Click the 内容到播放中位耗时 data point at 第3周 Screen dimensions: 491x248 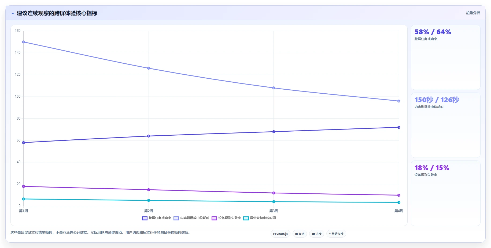point(274,88)
